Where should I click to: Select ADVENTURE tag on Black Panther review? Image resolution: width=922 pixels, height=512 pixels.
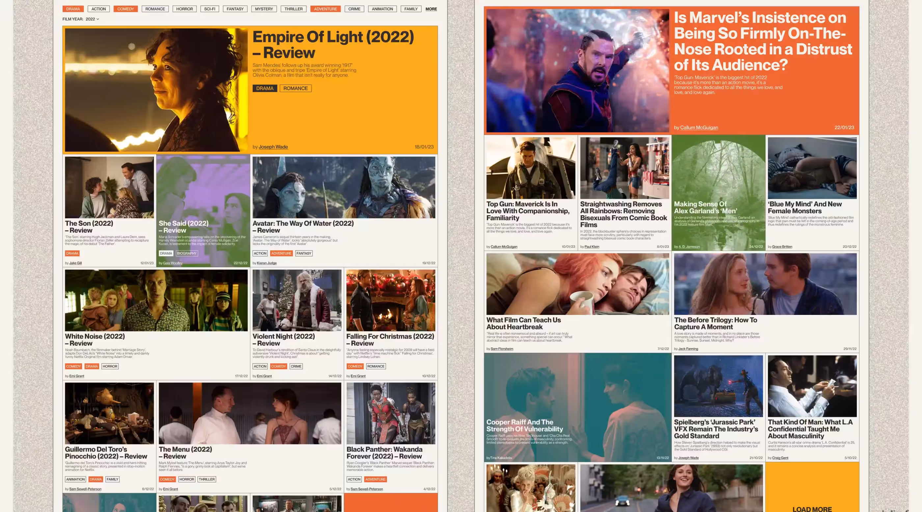click(375, 479)
